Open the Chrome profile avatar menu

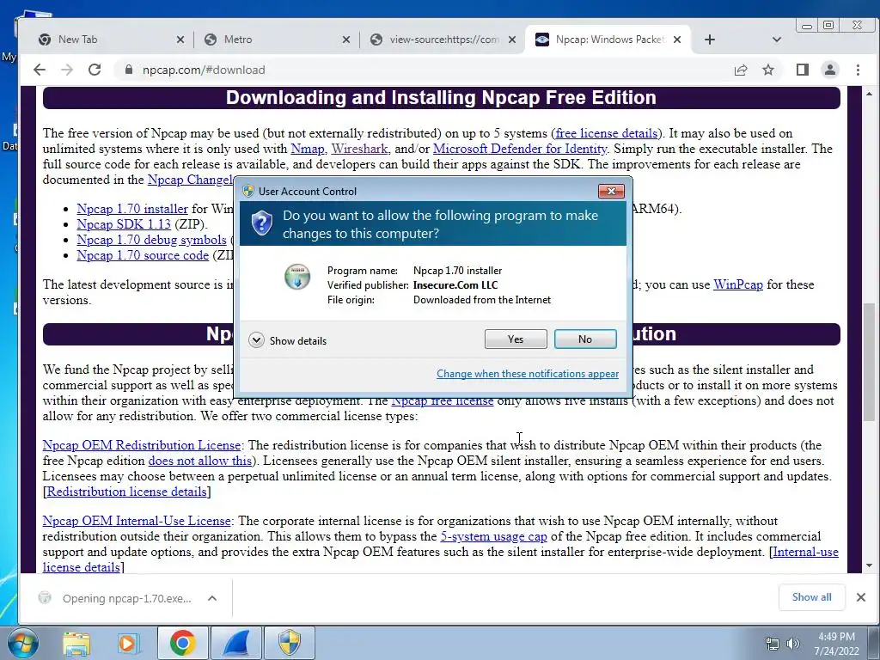(829, 70)
